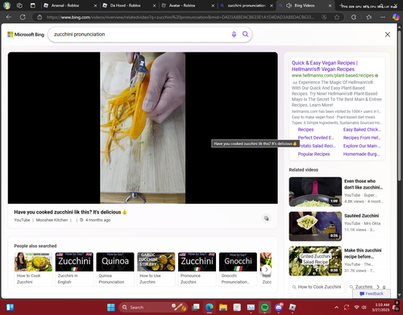Click the video action icon beside the title

266,218
